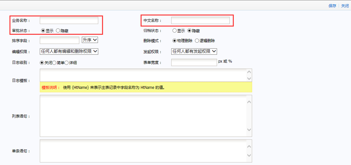
Task: Click the 模板说明 red label text
Action: pyautogui.click(x=51, y=87)
